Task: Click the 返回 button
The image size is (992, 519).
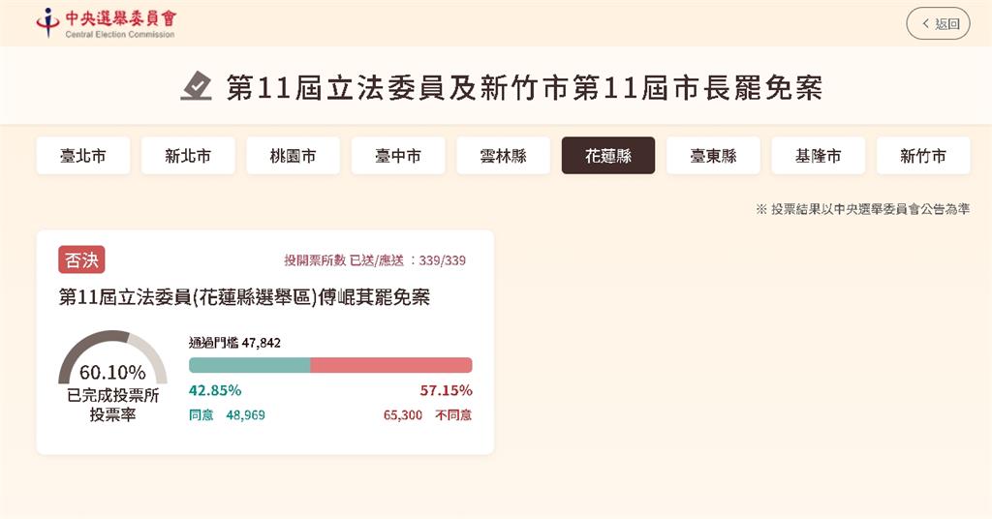Action: (x=938, y=23)
